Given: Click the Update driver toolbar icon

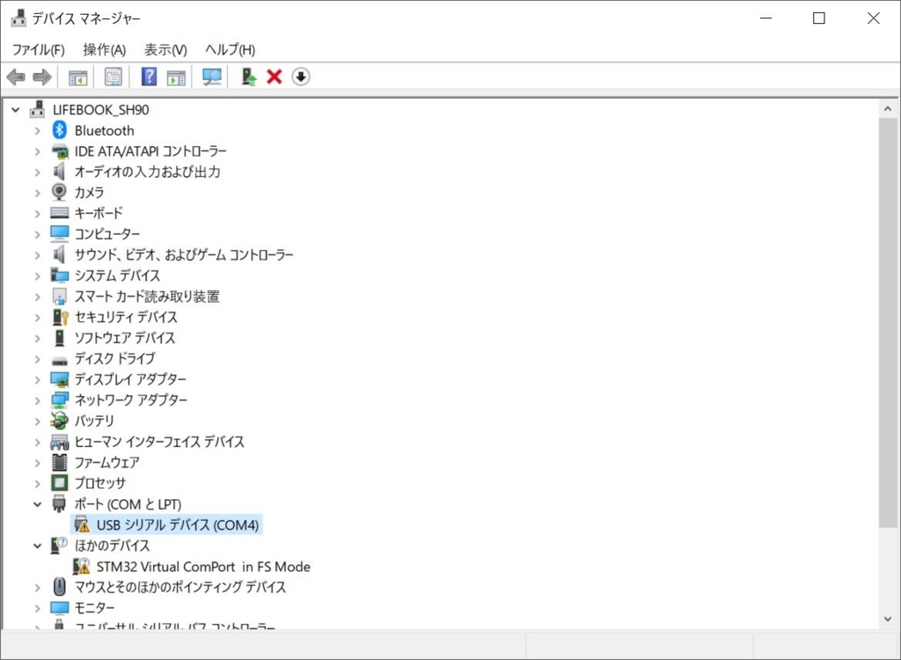Looking at the screenshot, I should [249, 77].
